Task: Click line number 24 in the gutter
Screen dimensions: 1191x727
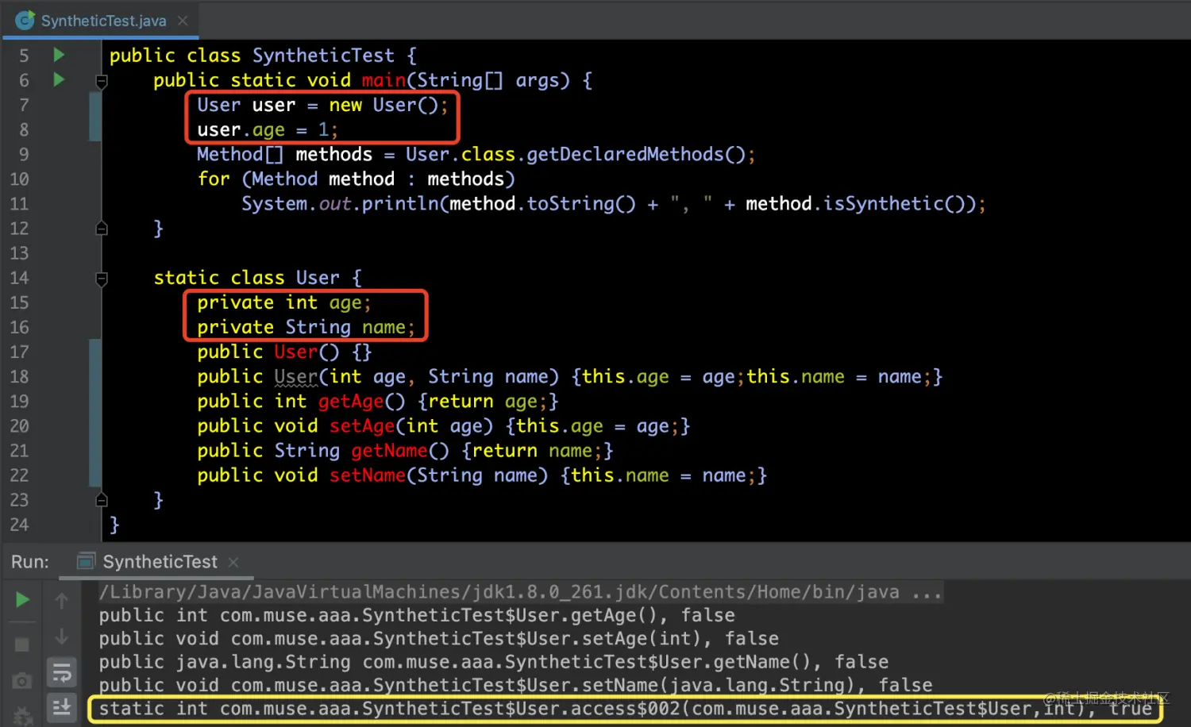Action: pyautogui.click(x=19, y=525)
